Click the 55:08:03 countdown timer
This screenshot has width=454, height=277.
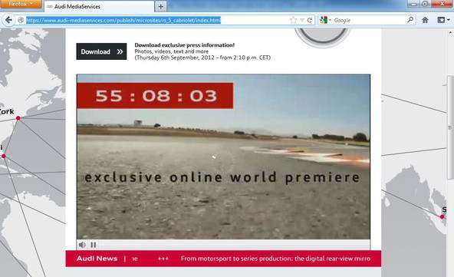(155, 96)
